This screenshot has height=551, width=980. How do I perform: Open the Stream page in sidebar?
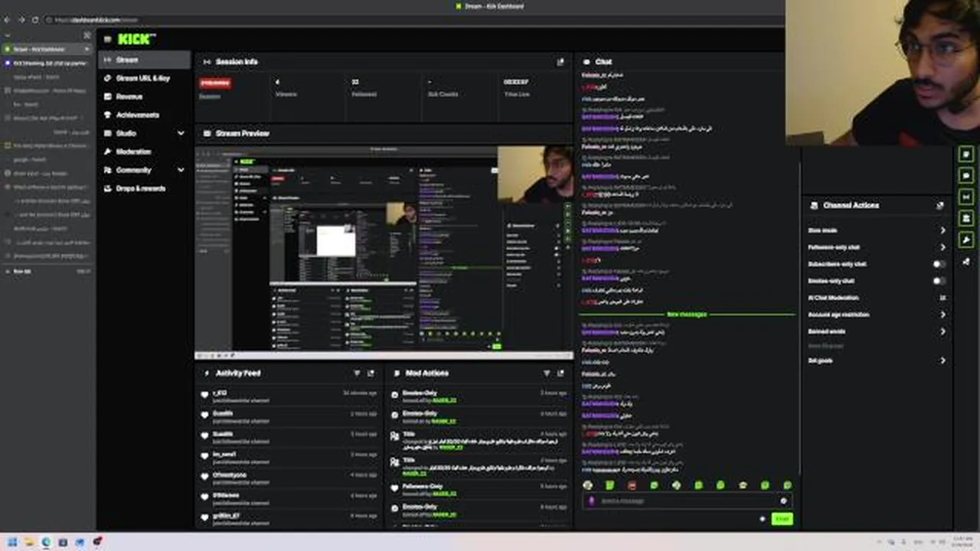pos(144,60)
